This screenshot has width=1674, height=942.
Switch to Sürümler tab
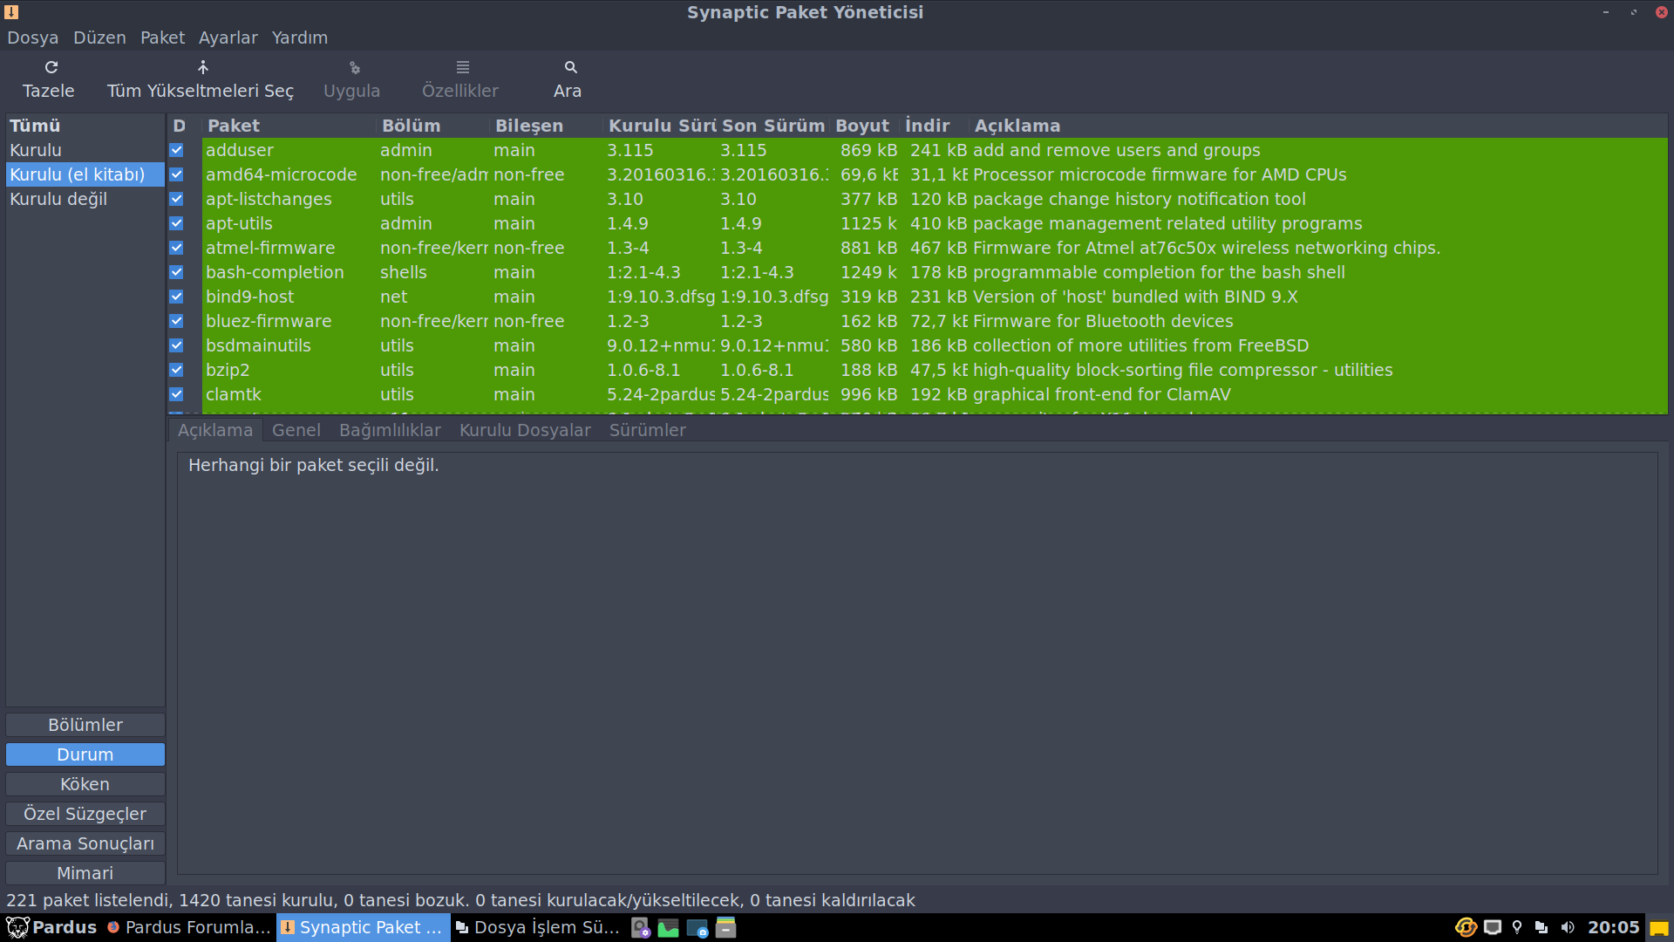[x=647, y=429]
